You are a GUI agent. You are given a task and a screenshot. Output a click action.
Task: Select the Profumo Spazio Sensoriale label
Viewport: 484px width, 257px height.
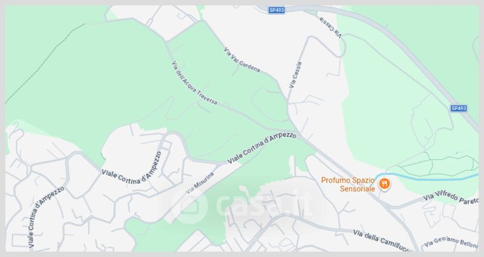348,184
